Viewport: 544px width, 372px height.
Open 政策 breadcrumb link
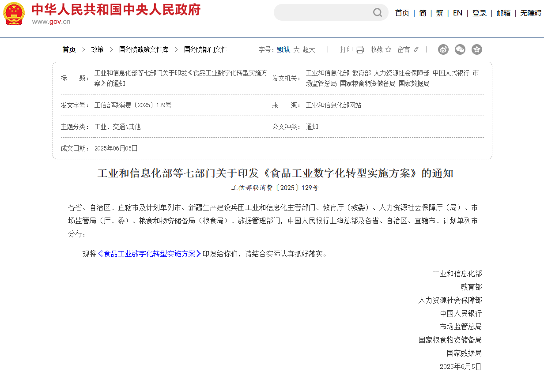98,49
